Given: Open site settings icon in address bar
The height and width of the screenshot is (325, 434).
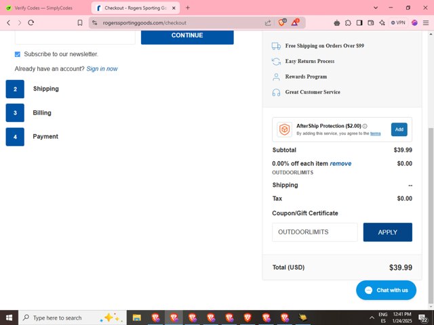Looking at the screenshot, I should [x=95, y=22].
